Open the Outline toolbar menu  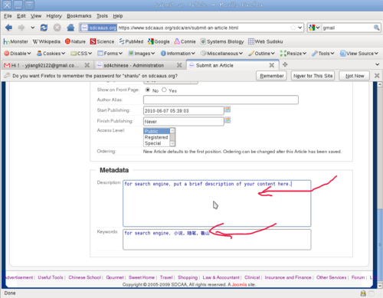coord(261,54)
